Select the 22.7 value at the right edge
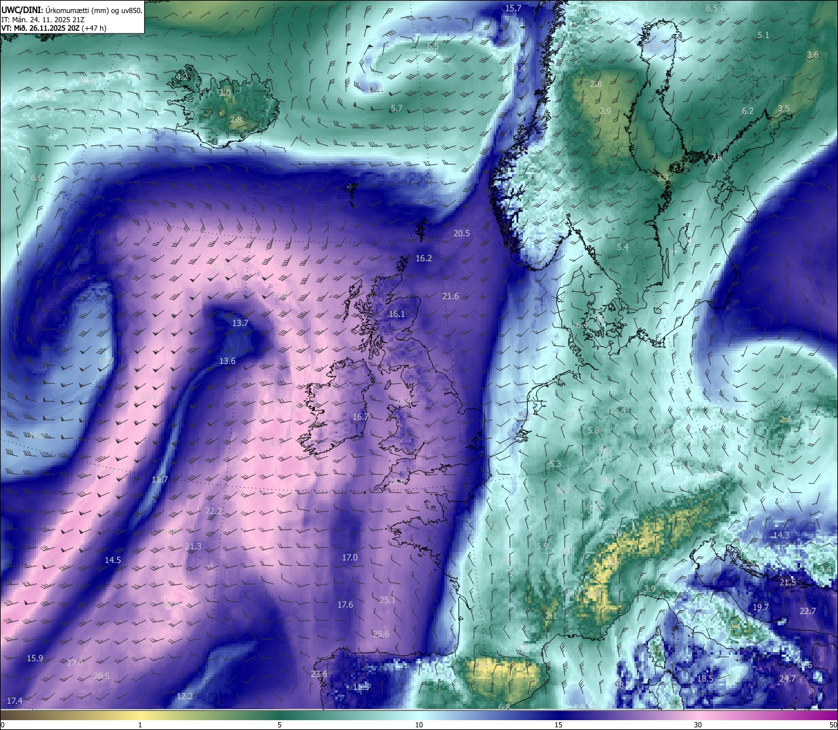The image size is (838, 730). click(808, 611)
